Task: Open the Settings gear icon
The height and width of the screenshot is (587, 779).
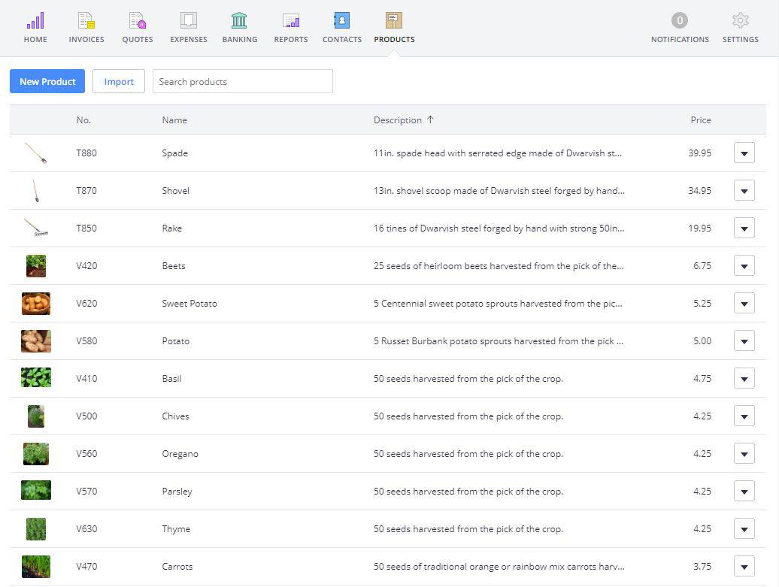Action: (x=740, y=20)
